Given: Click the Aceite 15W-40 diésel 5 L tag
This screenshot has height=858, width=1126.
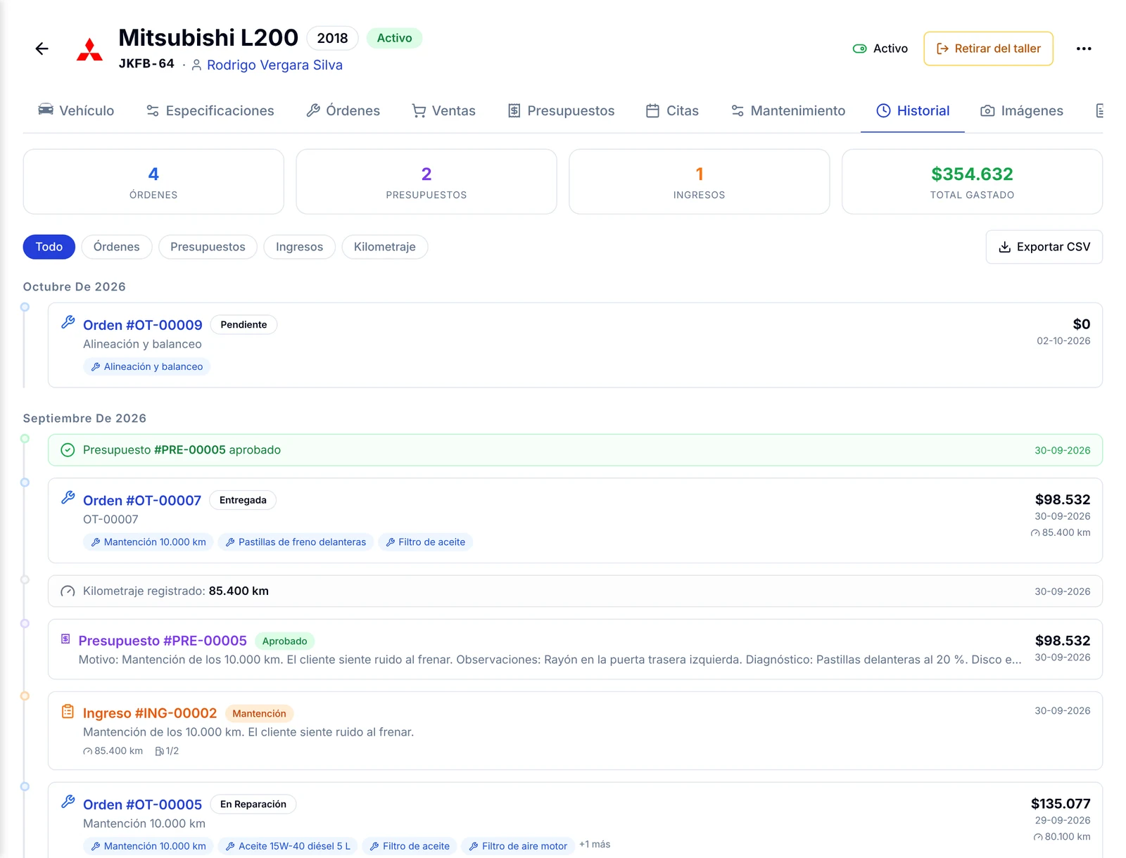Looking at the screenshot, I should pyautogui.click(x=288, y=846).
